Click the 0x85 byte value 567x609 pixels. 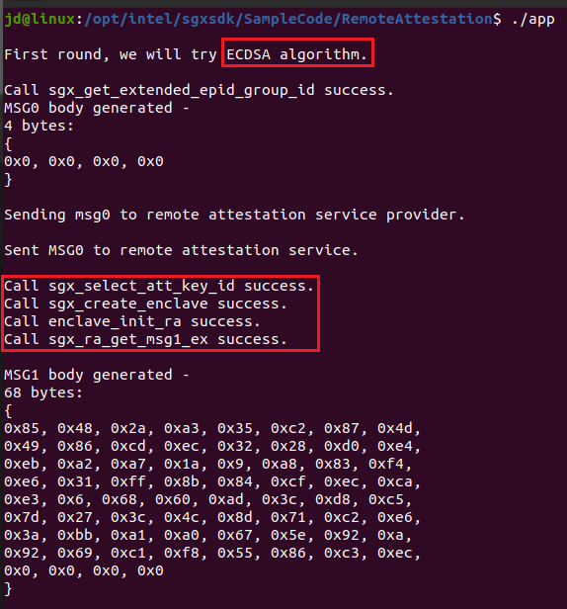coord(22,428)
